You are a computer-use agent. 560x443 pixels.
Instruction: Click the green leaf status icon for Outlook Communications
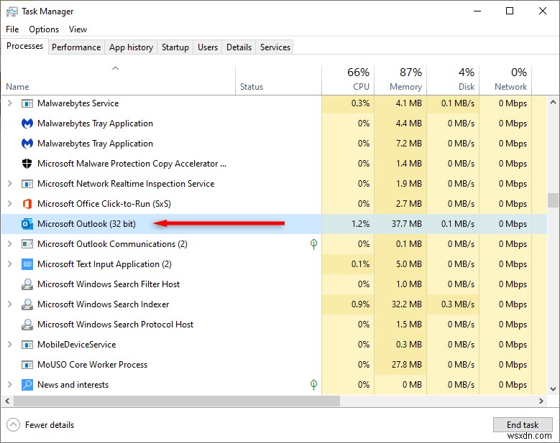pos(313,244)
